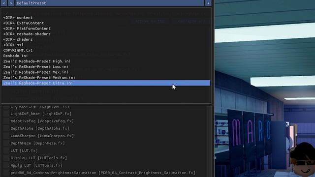Select Zeal's ReShade-Preset High.ini
The width and height of the screenshot is (315, 177).
[x=106, y=61]
